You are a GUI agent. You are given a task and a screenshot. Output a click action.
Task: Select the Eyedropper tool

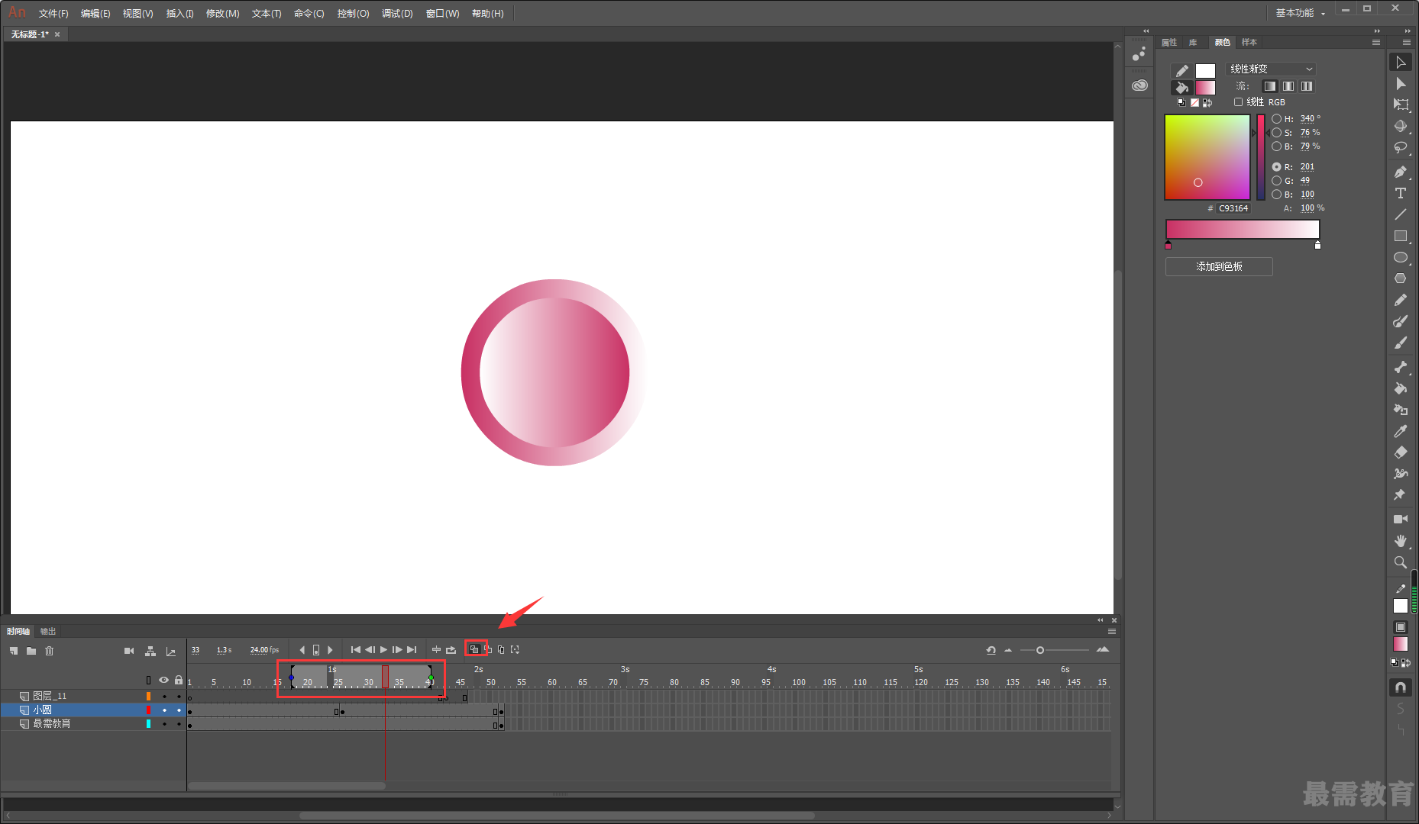[1401, 431]
